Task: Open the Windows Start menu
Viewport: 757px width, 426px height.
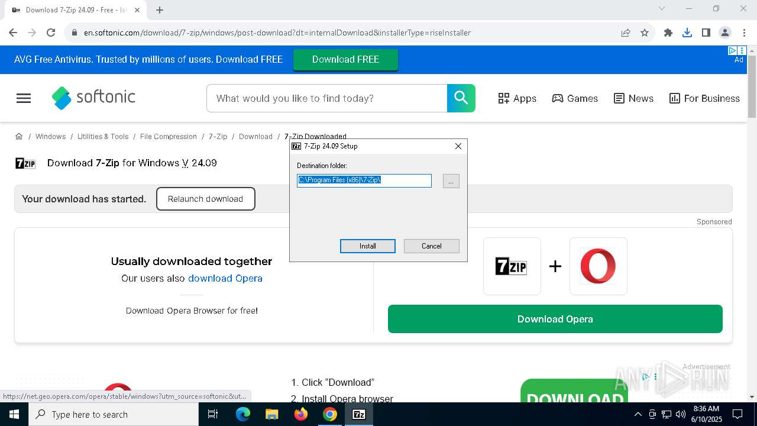Action: pos(14,414)
